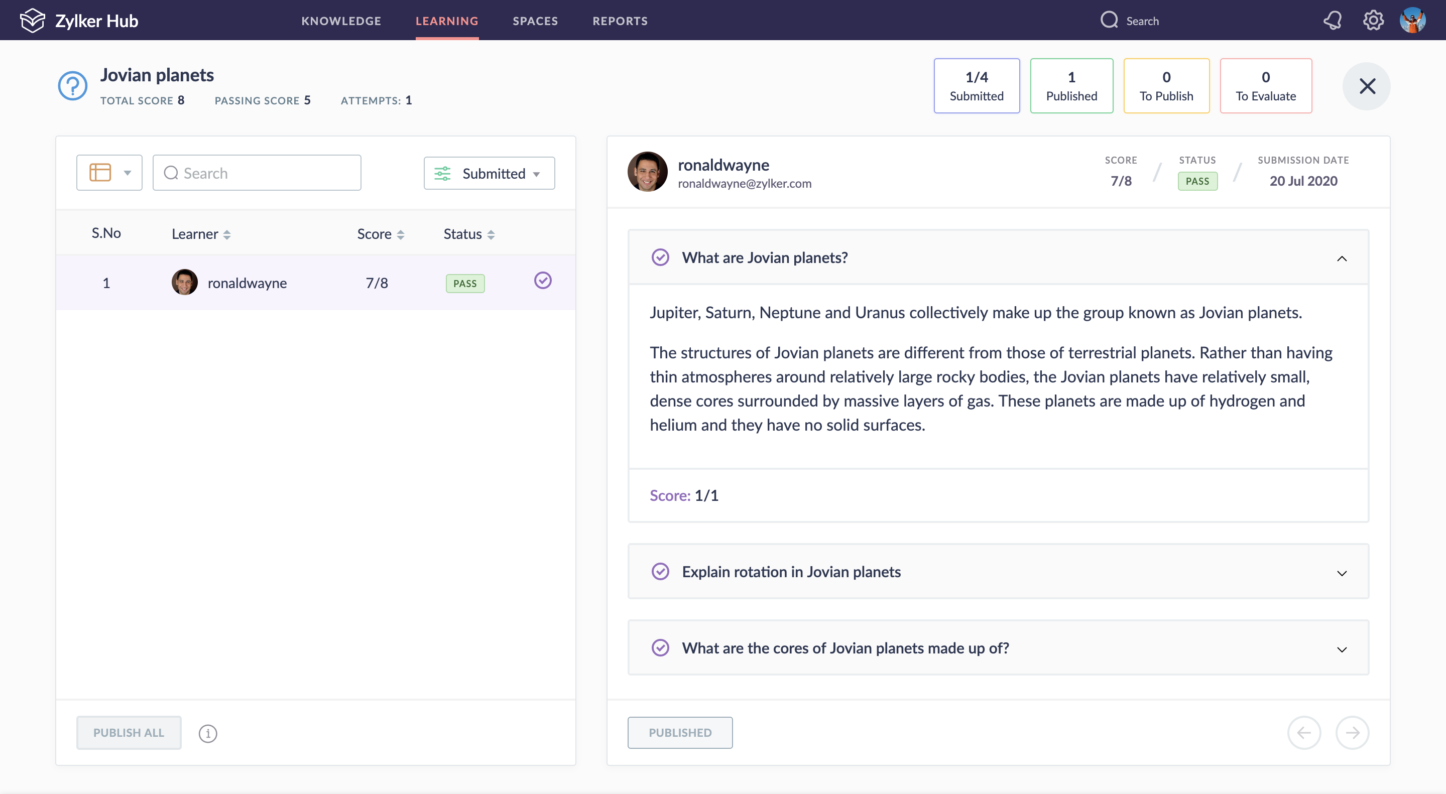Click the Publish All button
This screenshot has height=794, width=1446.
point(129,732)
